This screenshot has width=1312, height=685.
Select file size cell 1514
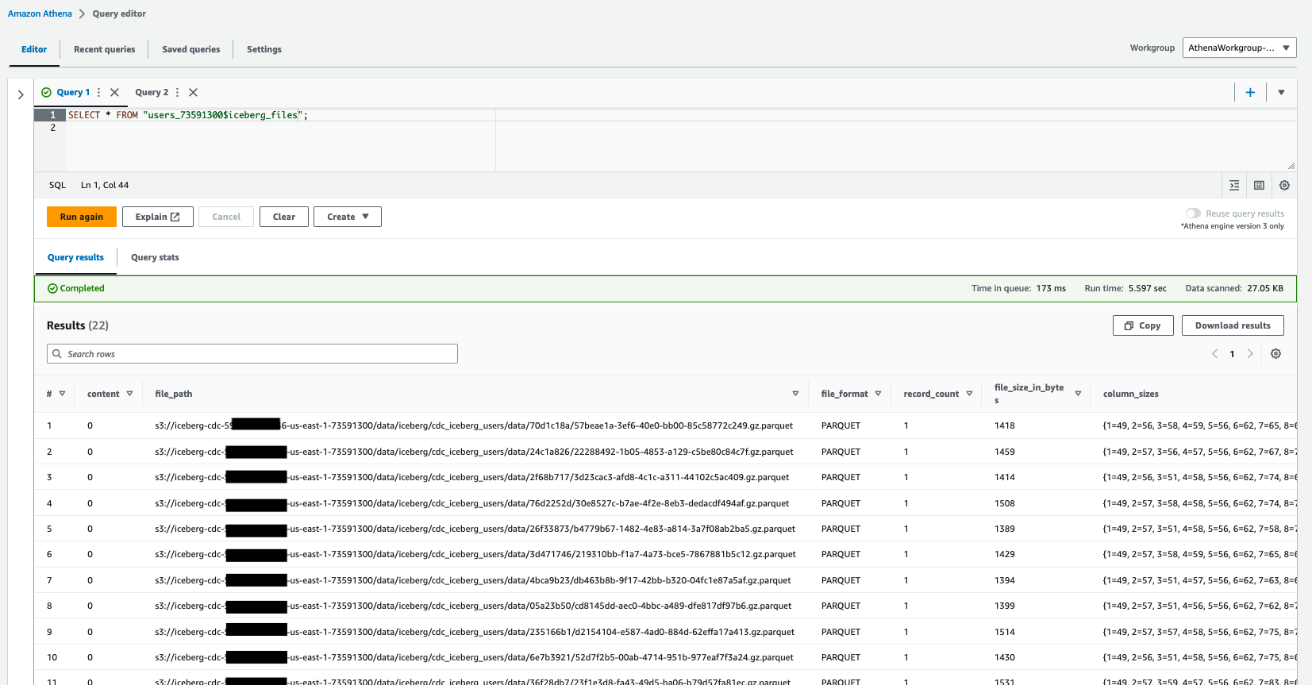click(x=1005, y=632)
